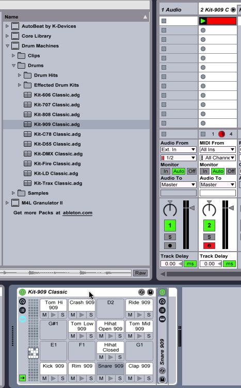Show the drum rack chain list
241x388 pixels.
pos(23,310)
